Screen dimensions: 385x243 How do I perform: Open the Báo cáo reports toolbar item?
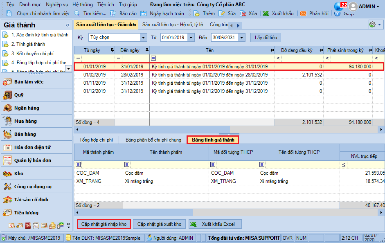113,13
